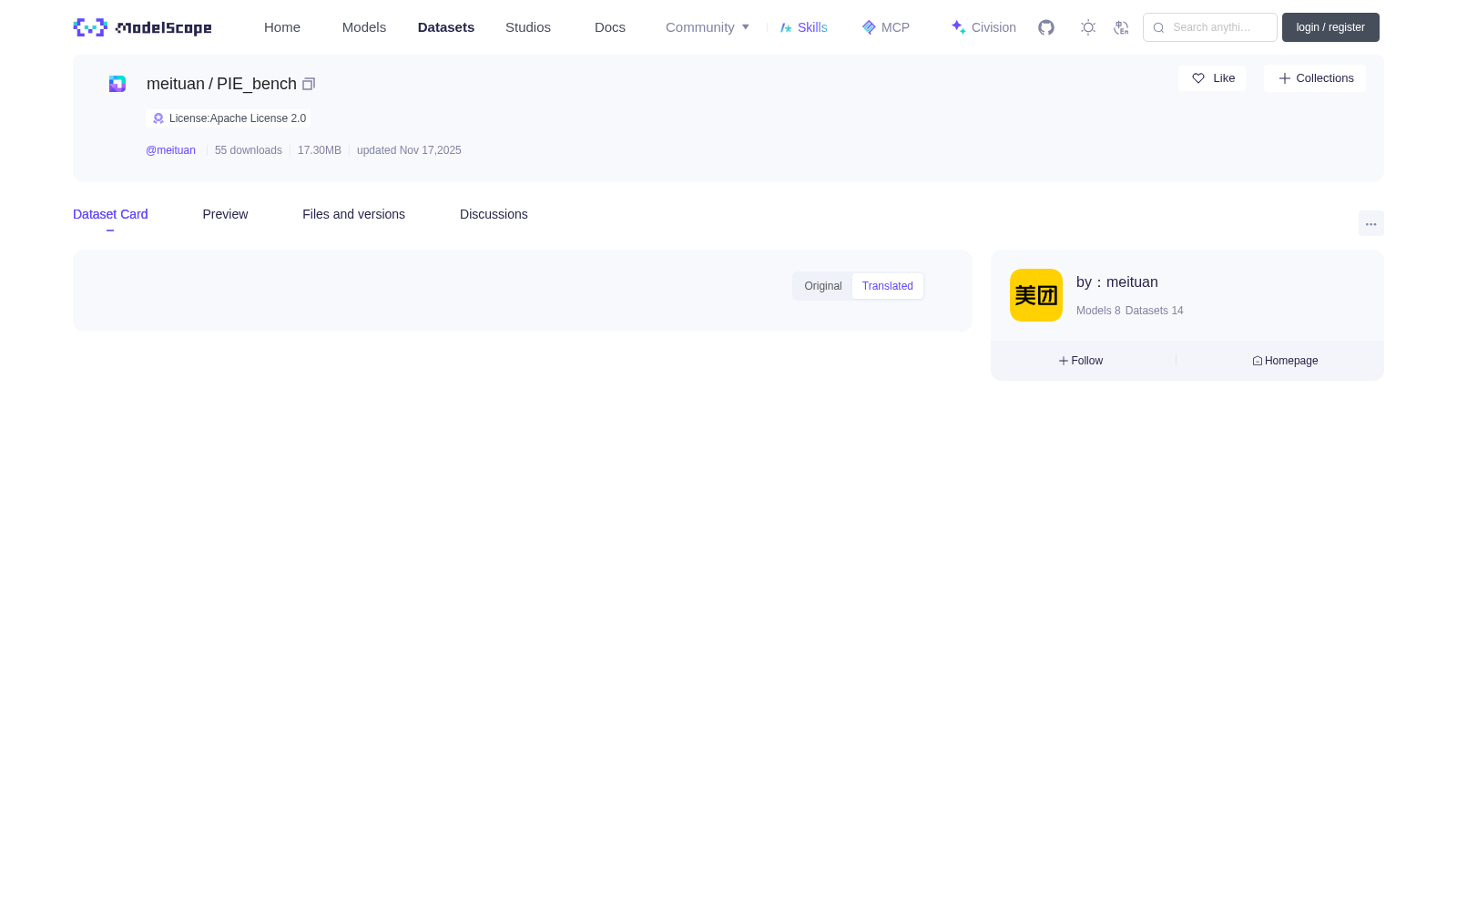Open the Studios section
This screenshot has width=1457, height=911.
pos(528,27)
